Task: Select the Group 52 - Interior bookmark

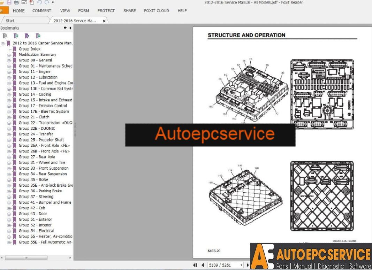Action: [35, 225]
